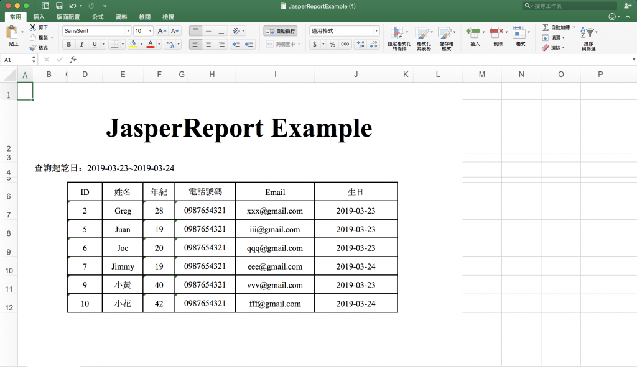Click the search worksheet (搜尋工作表) field
The height and width of the screenshot is (367, 637).
[570, 6]
